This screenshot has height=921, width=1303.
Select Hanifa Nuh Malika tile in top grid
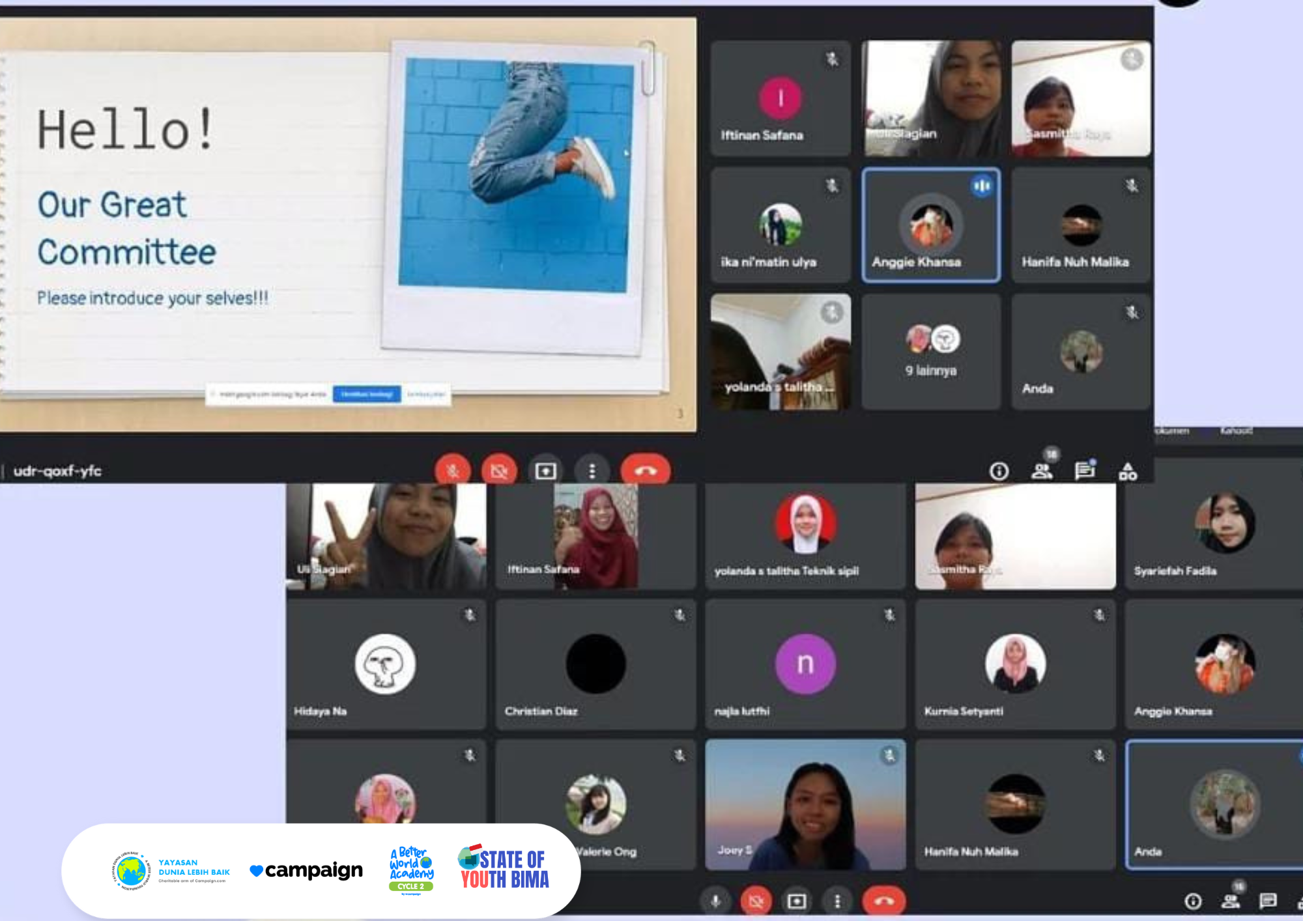tap(1081, 225)
